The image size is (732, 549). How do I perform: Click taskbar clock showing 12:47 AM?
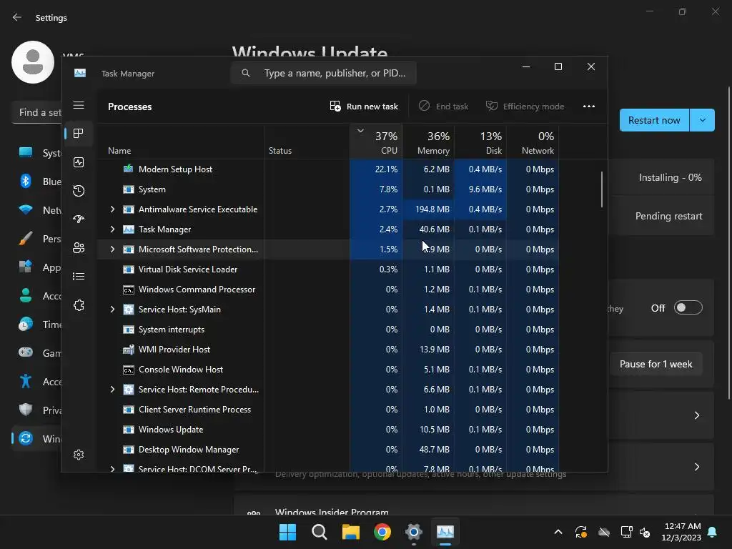[x=681, y=532]
